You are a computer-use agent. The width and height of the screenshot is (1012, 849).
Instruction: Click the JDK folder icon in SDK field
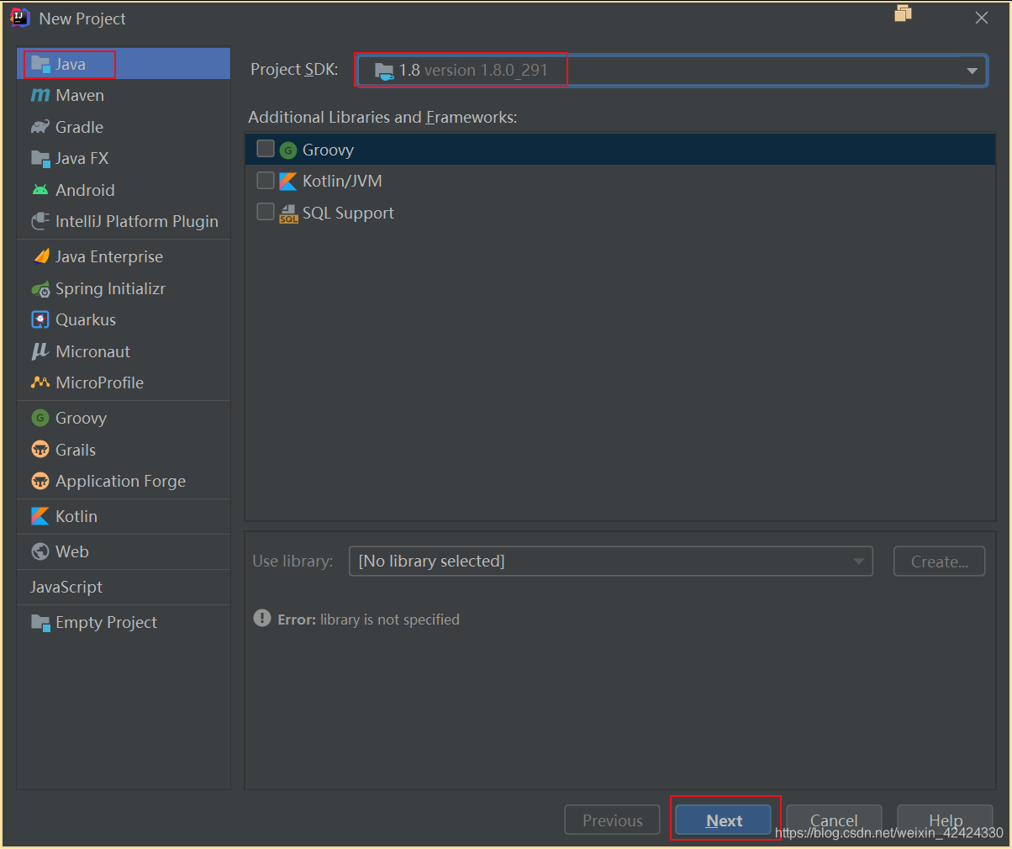click(x=384, y=71)
